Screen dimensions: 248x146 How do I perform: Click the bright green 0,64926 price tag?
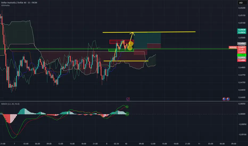coord(242,55)
